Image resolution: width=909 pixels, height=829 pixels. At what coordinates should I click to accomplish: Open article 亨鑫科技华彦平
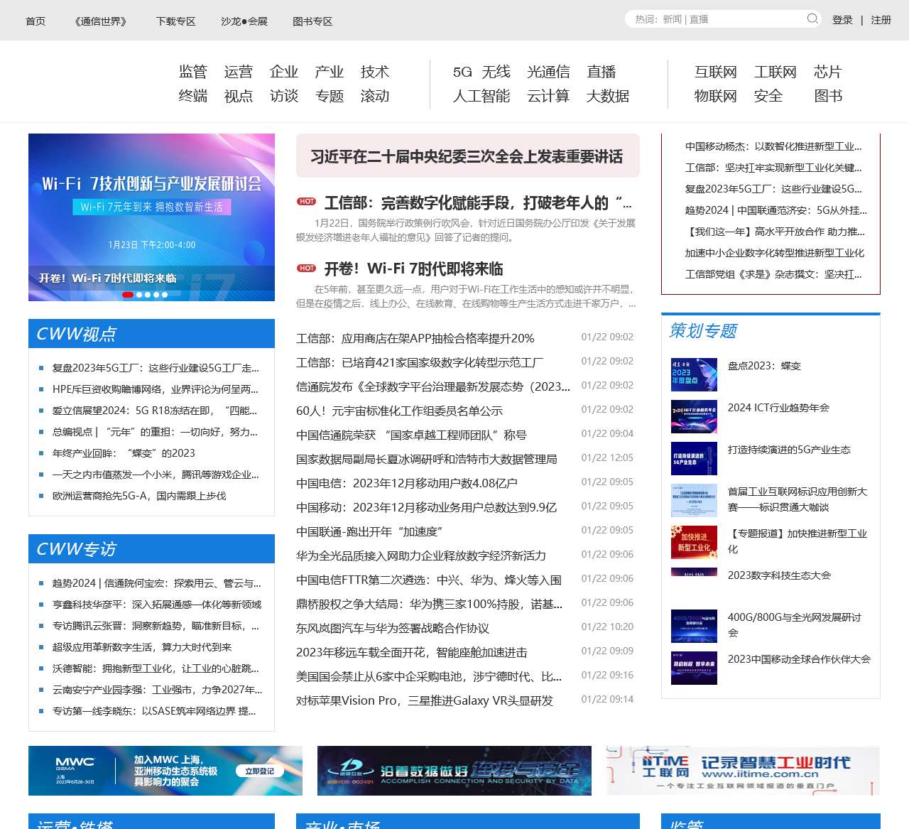156,605
